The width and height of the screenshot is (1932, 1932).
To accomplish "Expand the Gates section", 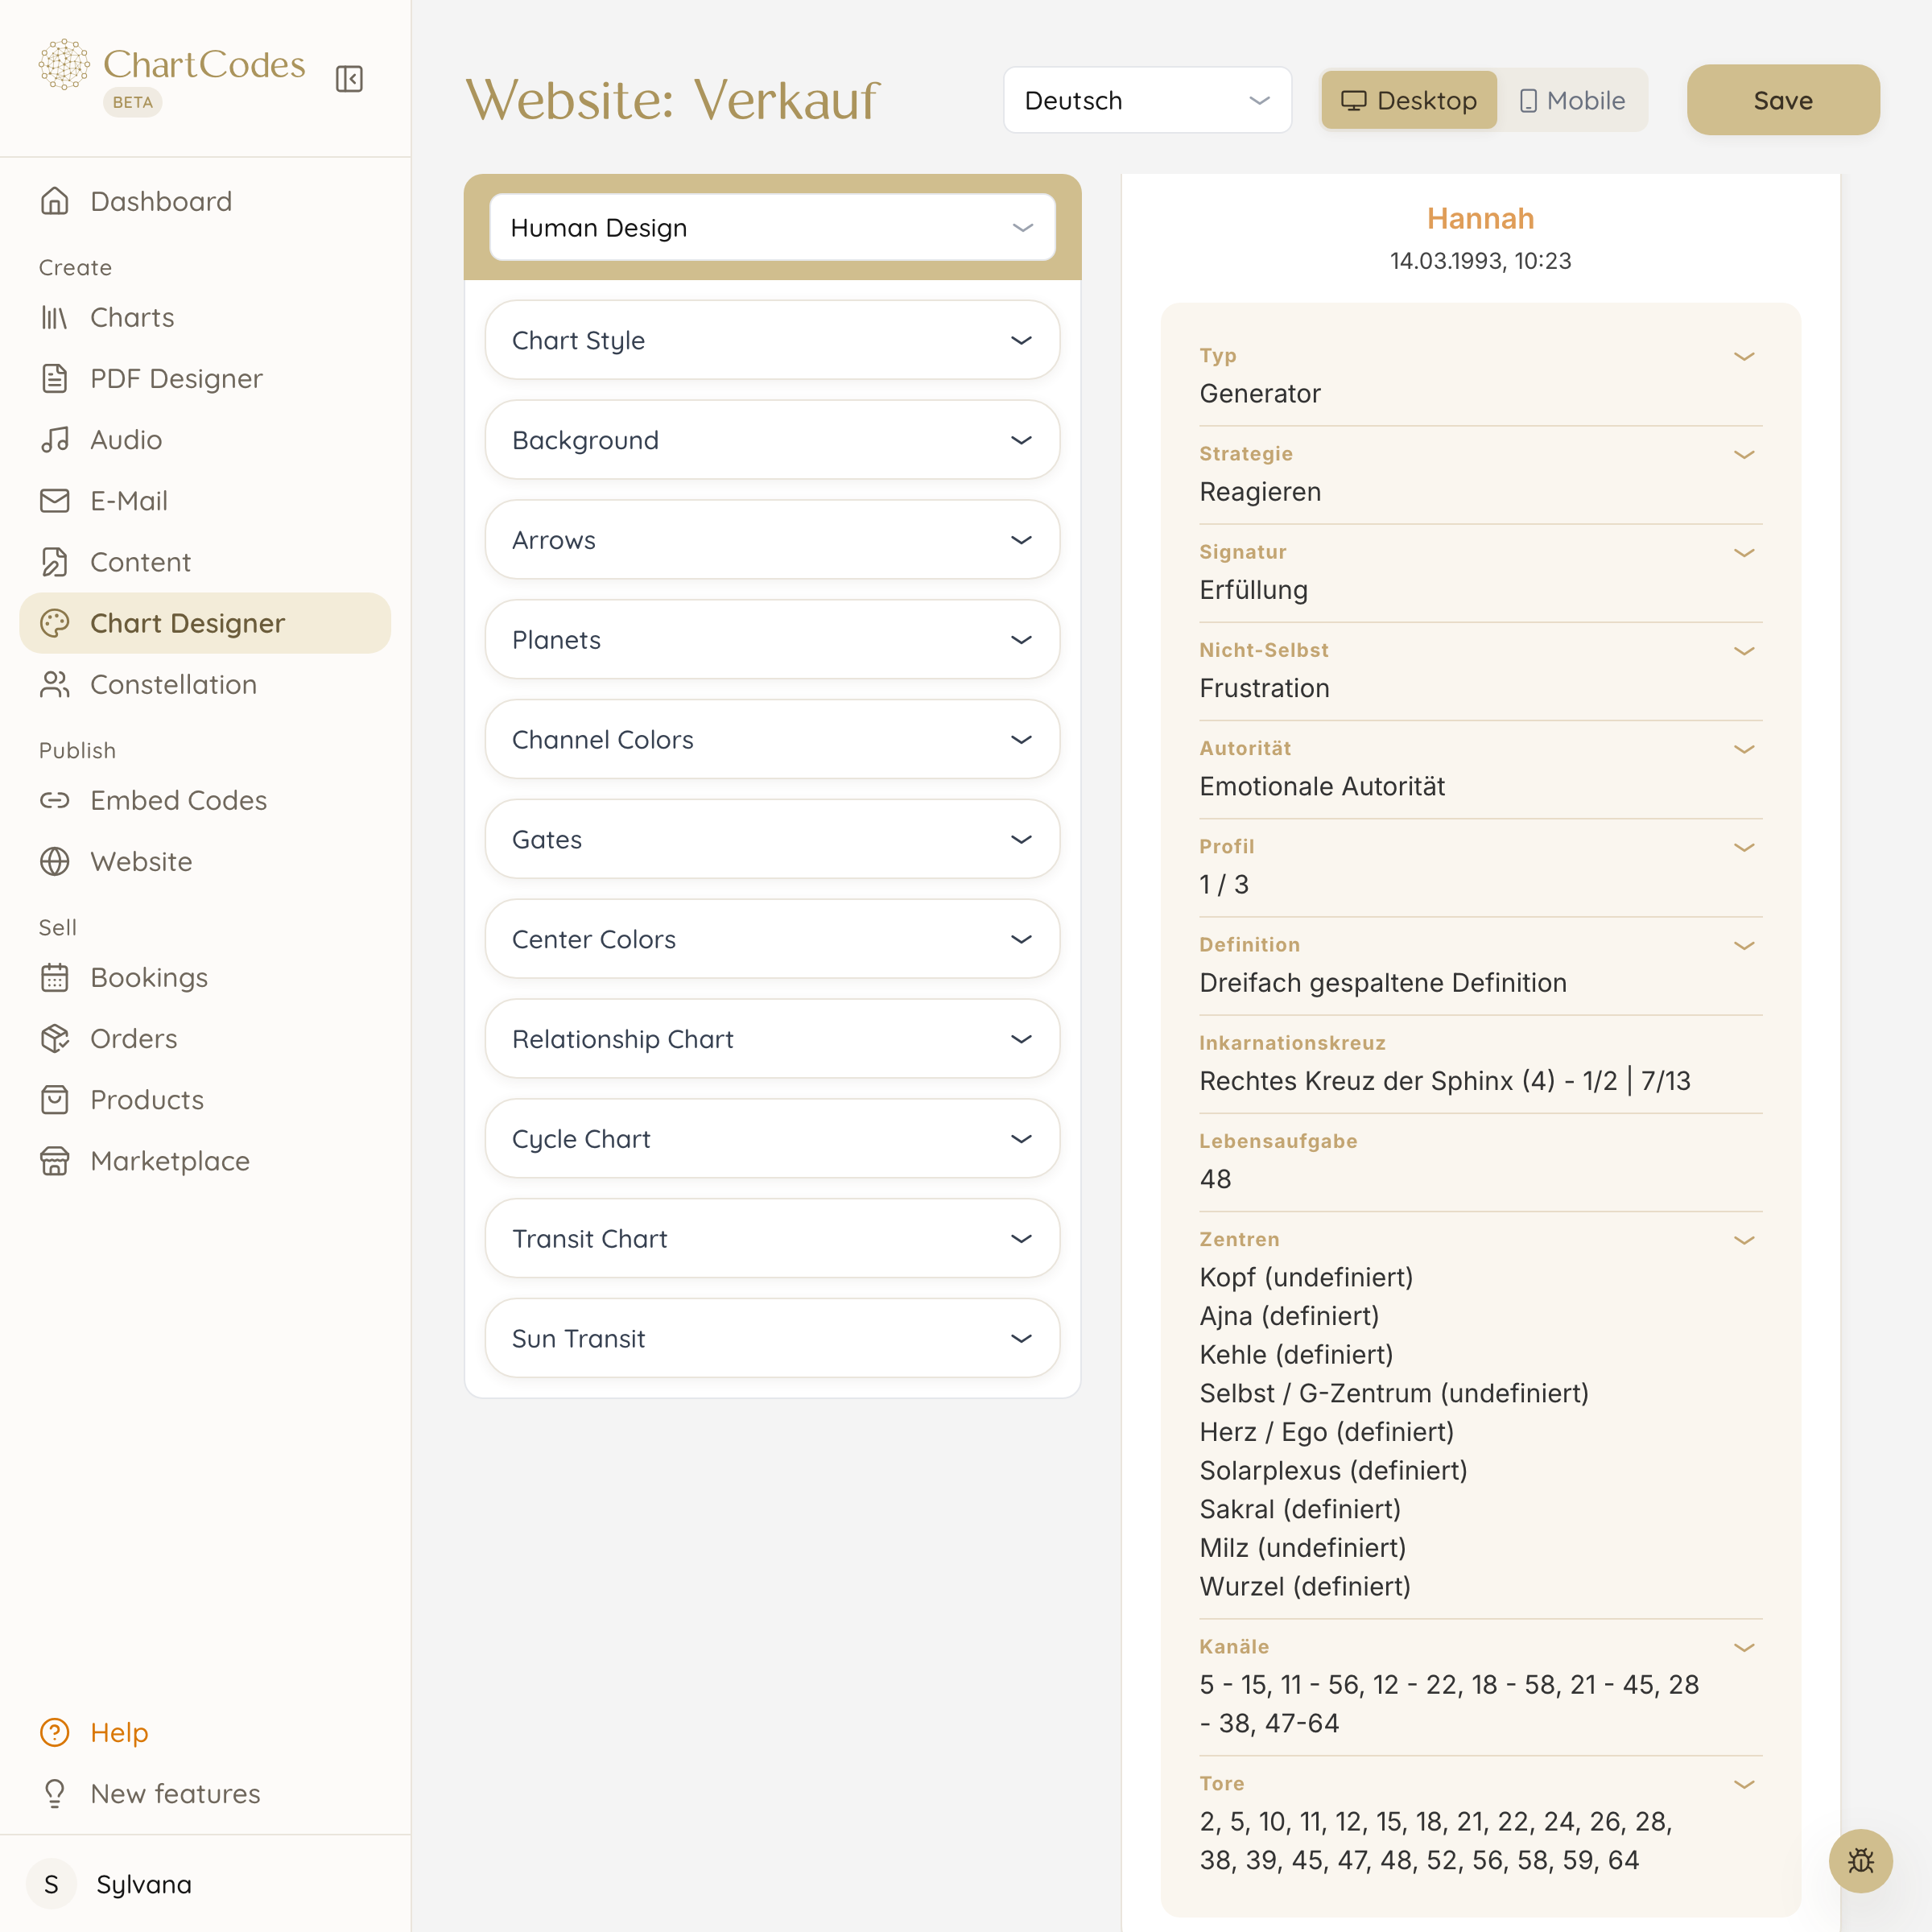I will pos(772,839).
